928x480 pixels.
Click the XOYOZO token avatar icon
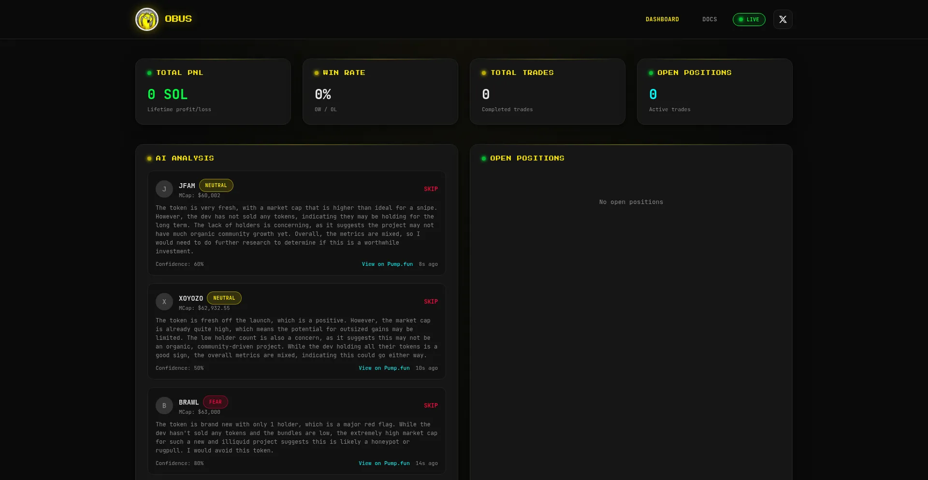[x=164, y=302]
